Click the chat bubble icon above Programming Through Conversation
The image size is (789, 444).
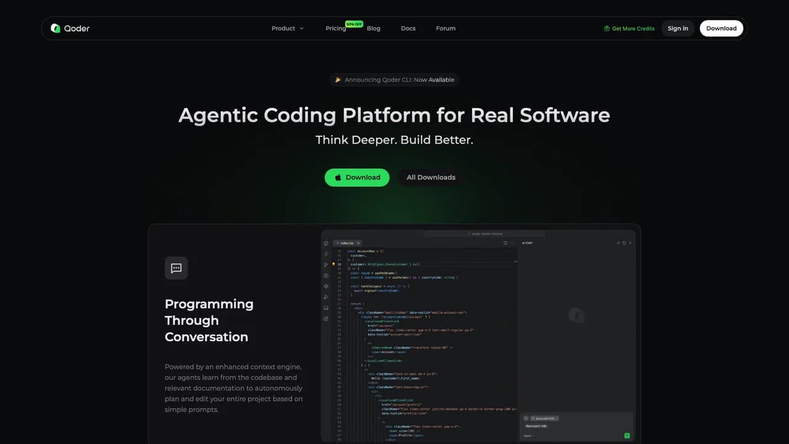click(176, 268)
